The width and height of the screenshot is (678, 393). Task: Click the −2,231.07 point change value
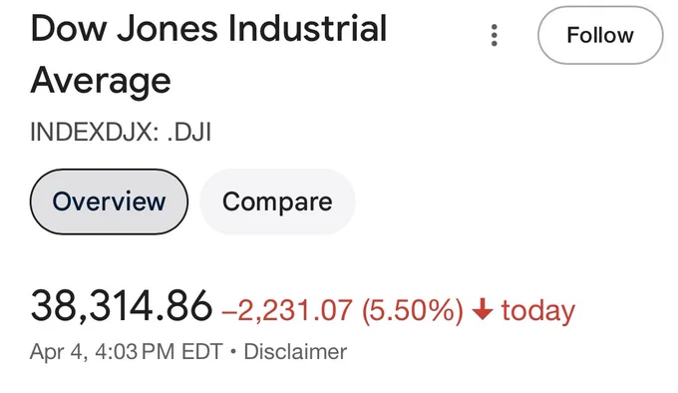(x=287, y=310)
